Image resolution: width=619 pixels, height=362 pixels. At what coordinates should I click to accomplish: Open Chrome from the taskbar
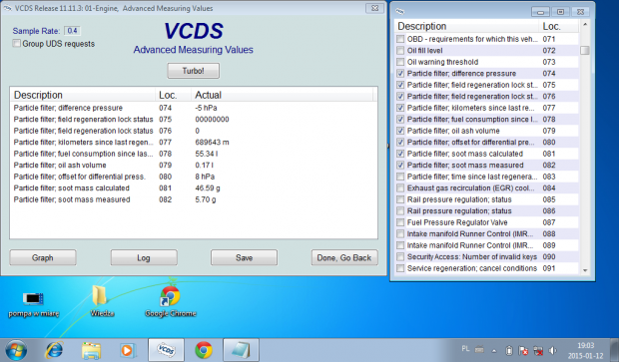coord(204,350)
